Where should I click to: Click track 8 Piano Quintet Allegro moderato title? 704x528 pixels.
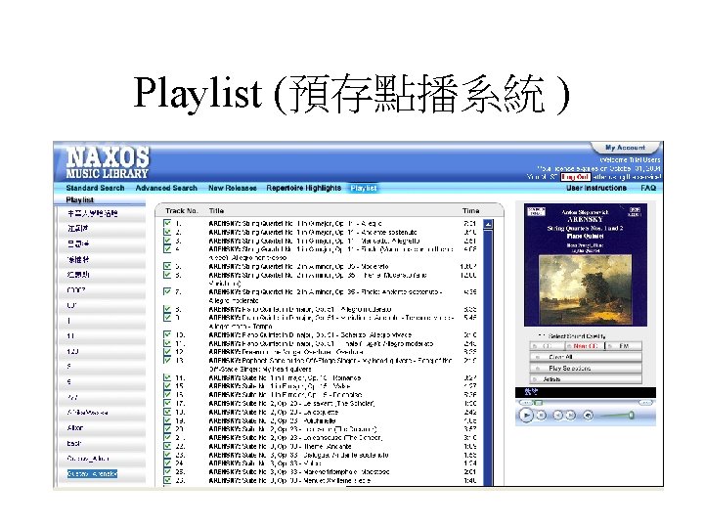coord(300,309)
